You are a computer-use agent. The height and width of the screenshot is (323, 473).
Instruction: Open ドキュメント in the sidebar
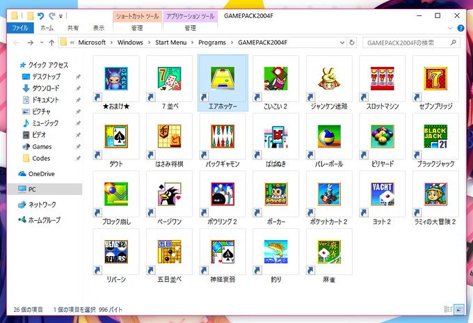(x=41, y=100)
